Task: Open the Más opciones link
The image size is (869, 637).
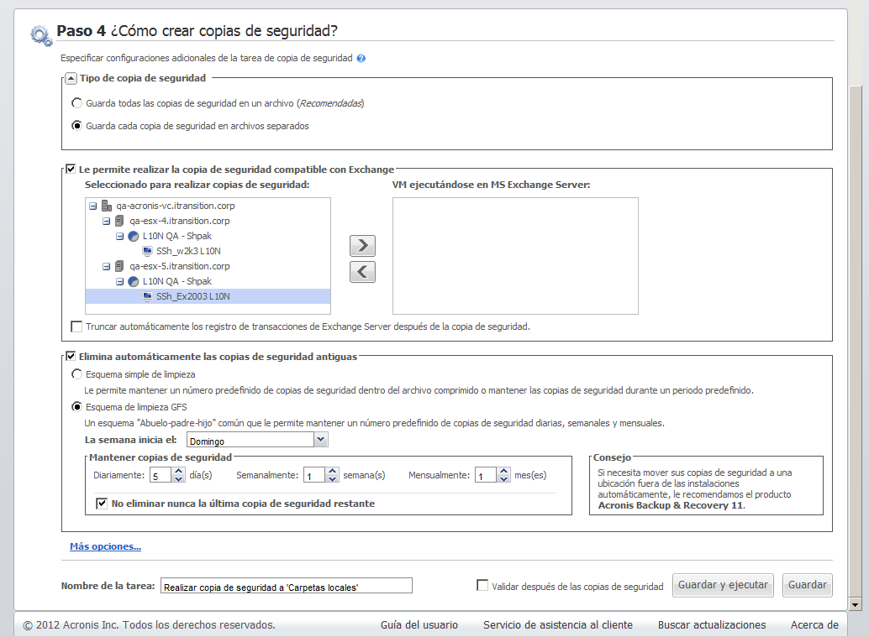Action: (105, 546)
